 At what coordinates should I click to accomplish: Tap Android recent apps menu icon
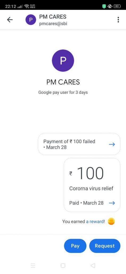point(33,266)
